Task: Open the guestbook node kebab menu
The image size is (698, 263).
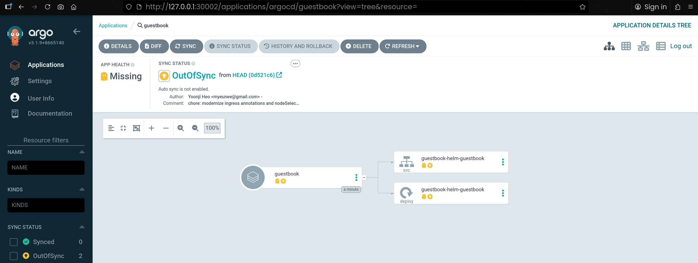Action: point(356,177)
